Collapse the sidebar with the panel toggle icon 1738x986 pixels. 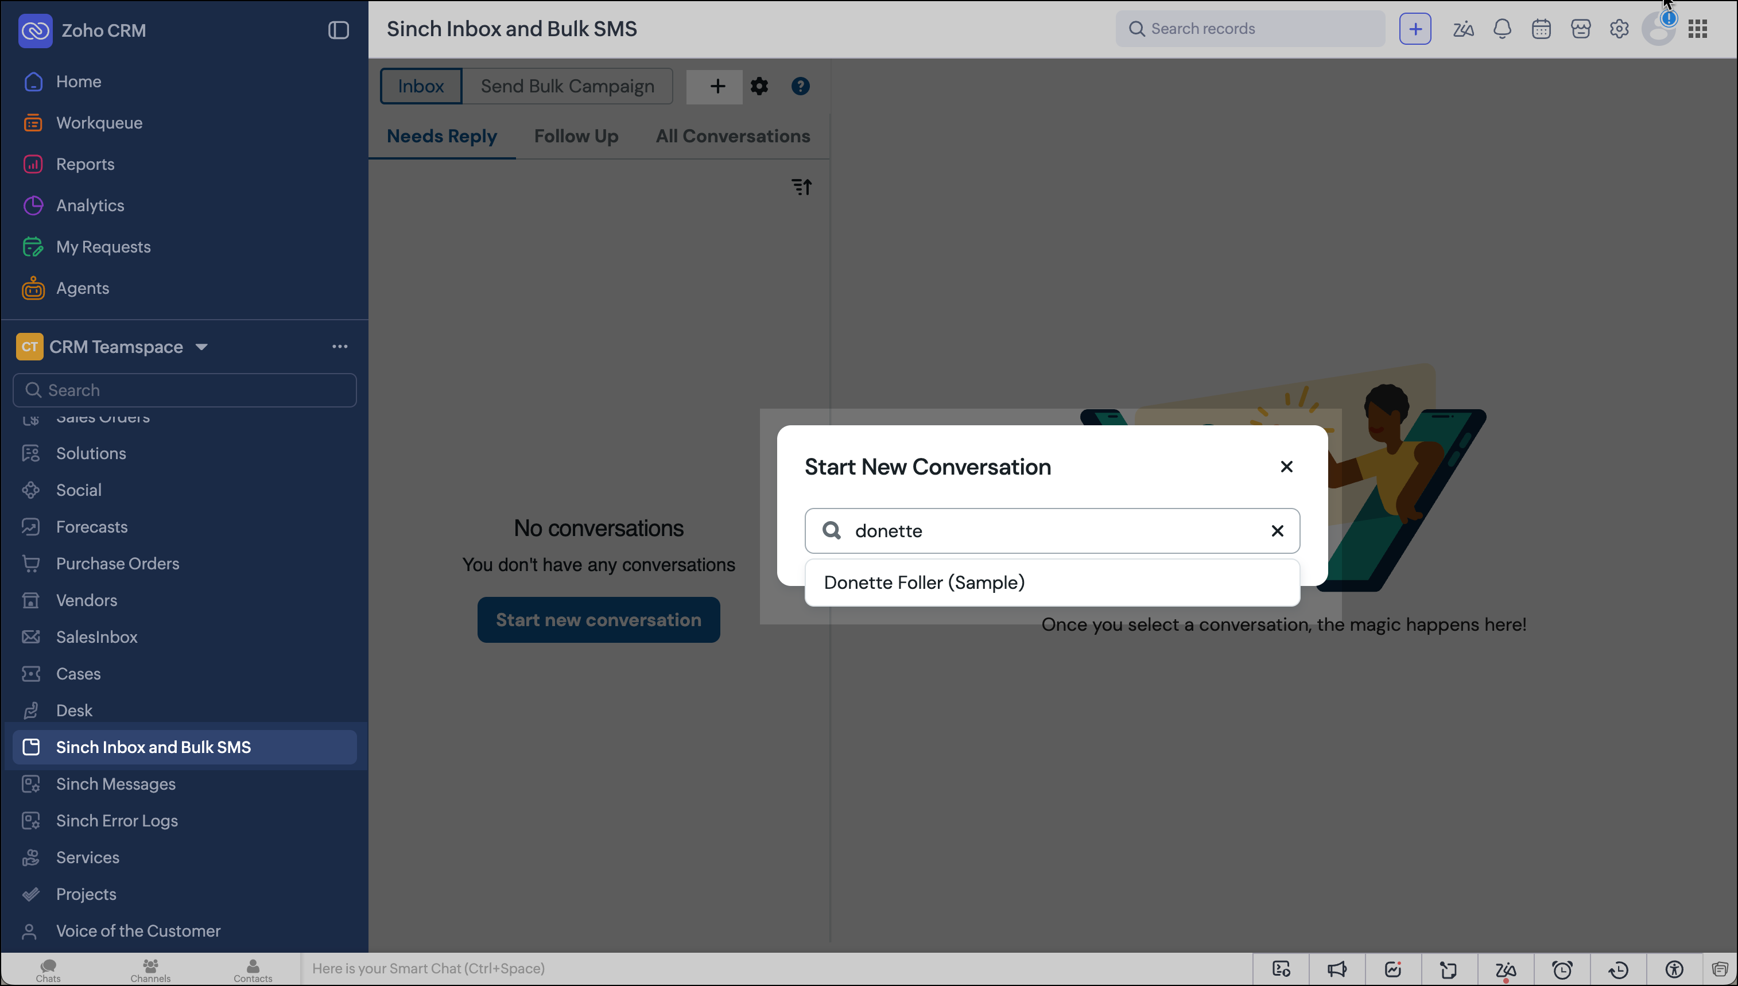click(338, 30)
